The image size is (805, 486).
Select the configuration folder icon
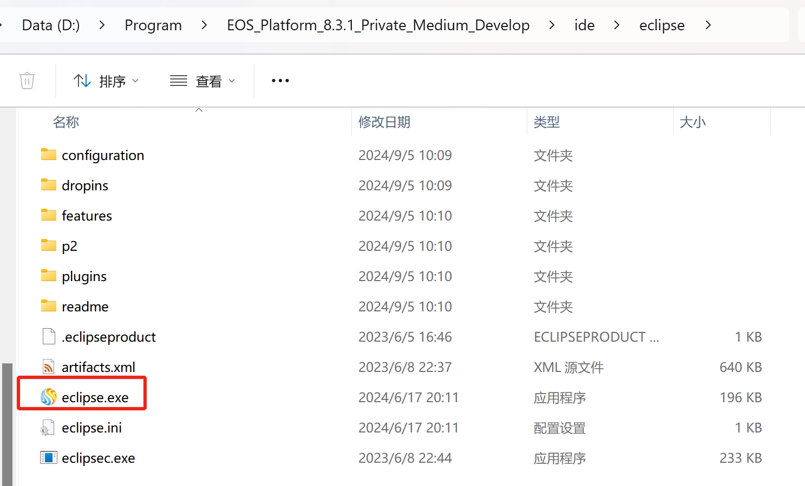click(x=49, y=155)
